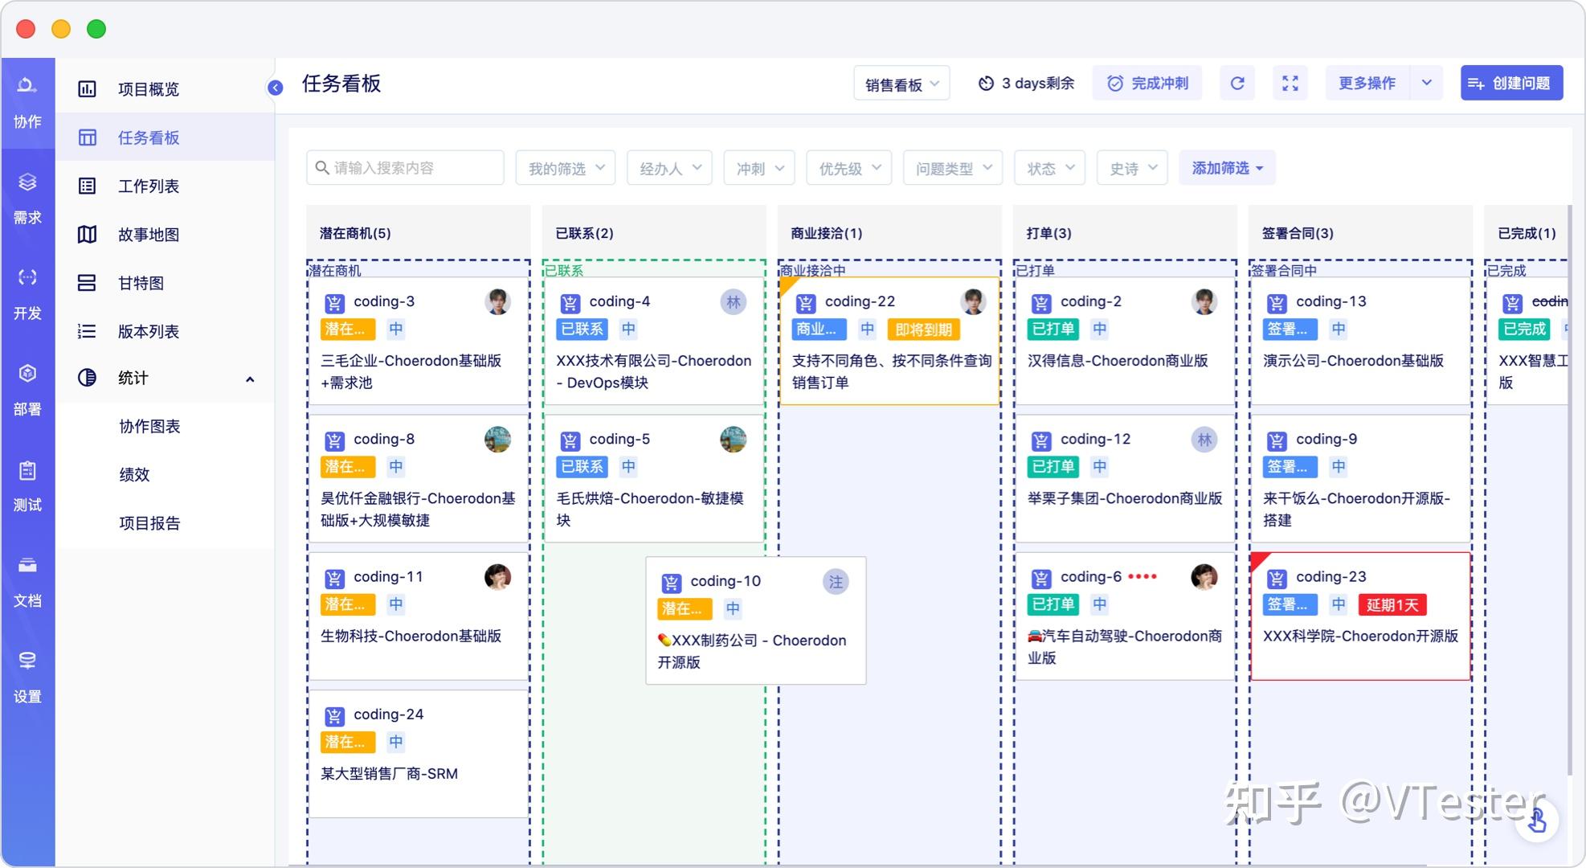Click the board search input field

[x=405, y=167]
